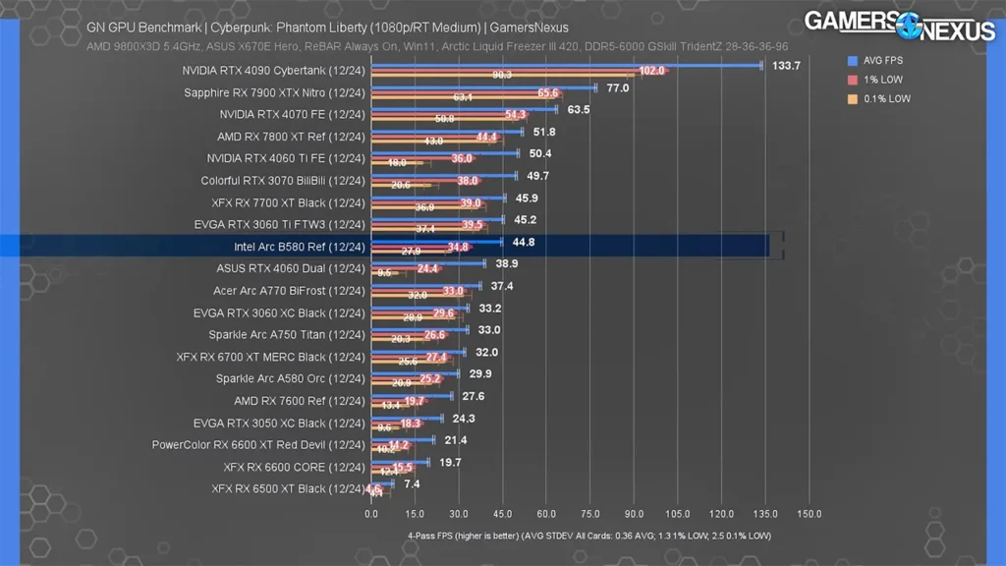
Task: Select the 'NVIDIA RTX 4060 Ti FE (12/24)' label
Action: [286, 158]
